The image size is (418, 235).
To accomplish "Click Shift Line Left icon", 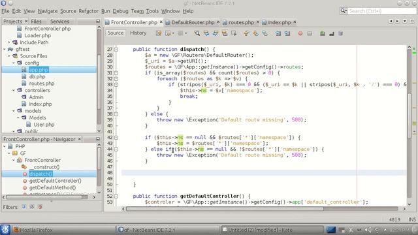I will coord(278,33).
